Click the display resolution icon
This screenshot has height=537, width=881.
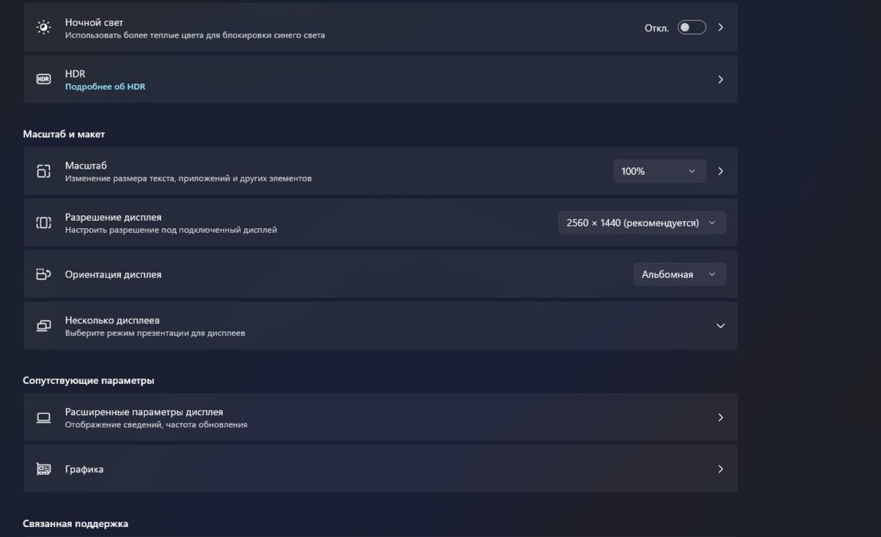(44, 222)
